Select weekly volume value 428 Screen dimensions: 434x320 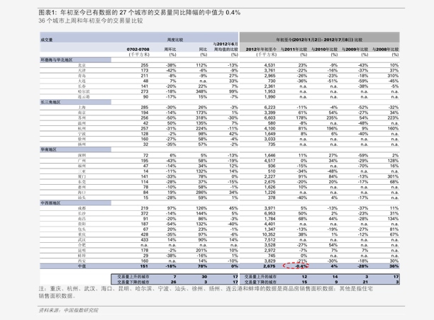(145, 234)
